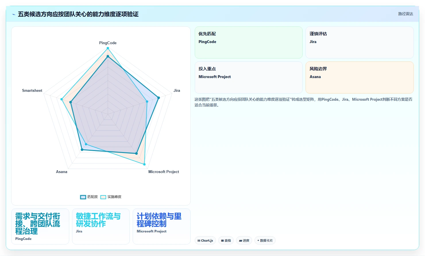
Task: Open the 优先匹配 PingCode card
Action: click(x=249, y=42)
